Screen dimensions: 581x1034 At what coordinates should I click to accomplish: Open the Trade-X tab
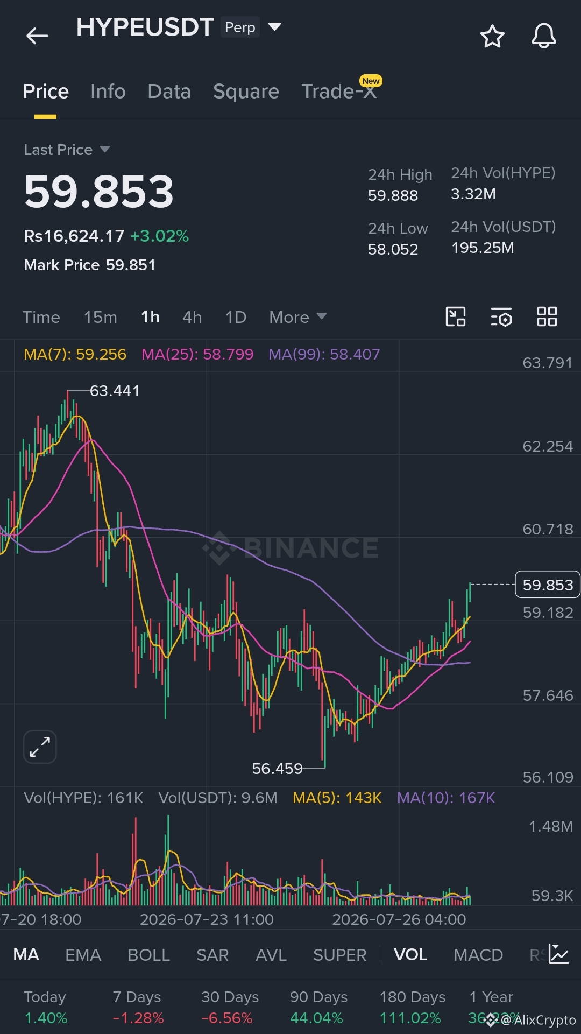(339, 91)
